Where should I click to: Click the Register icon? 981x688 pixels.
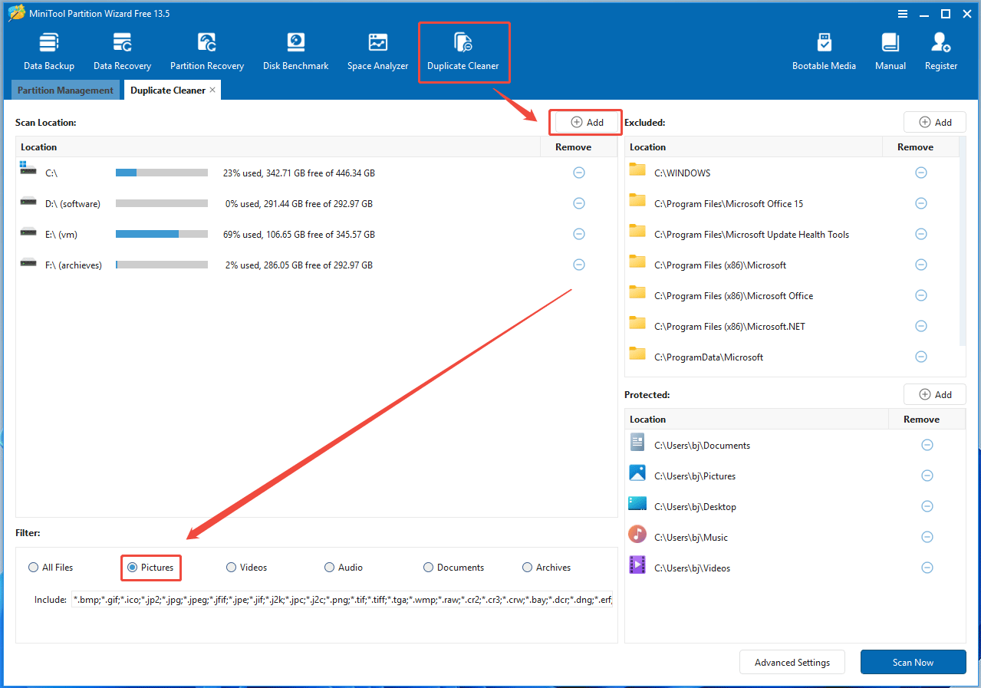940,48
